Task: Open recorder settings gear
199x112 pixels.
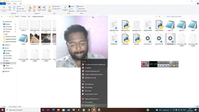Action: (x=177, y=66)
